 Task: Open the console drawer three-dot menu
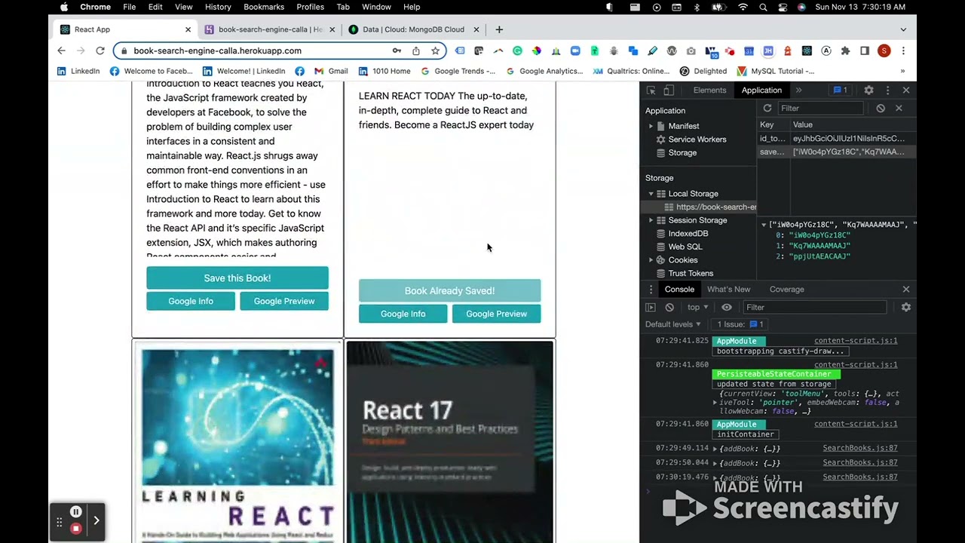[651, 290]
